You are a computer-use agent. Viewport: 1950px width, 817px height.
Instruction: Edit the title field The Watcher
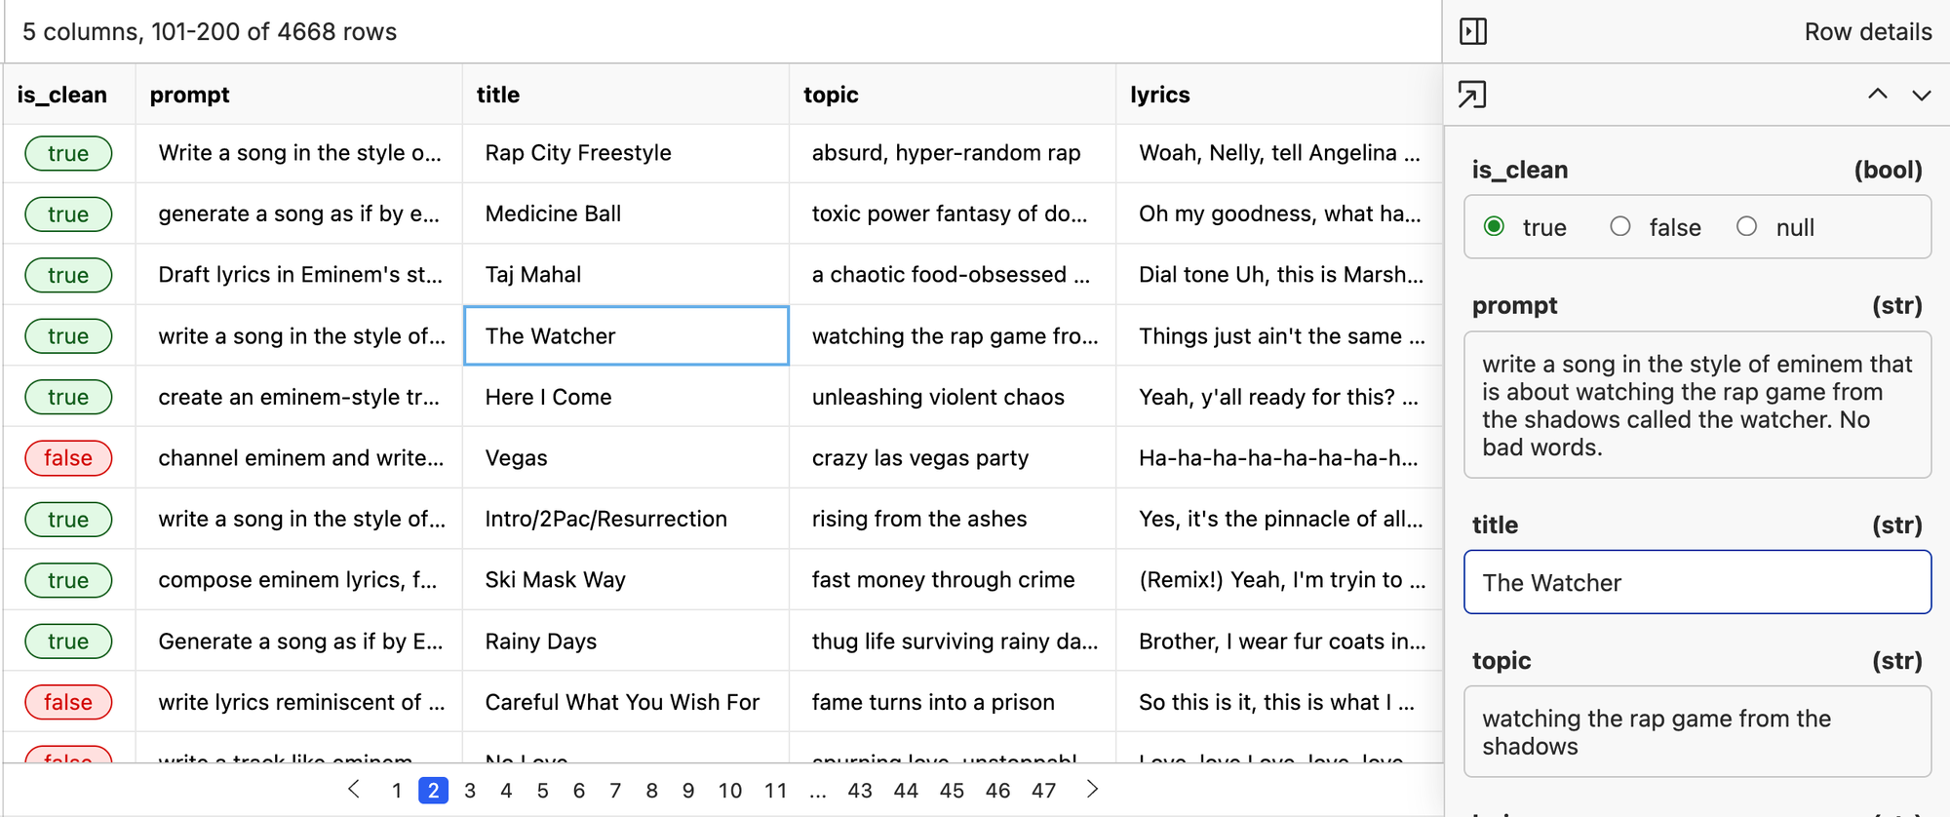(x=1696, y=582)
